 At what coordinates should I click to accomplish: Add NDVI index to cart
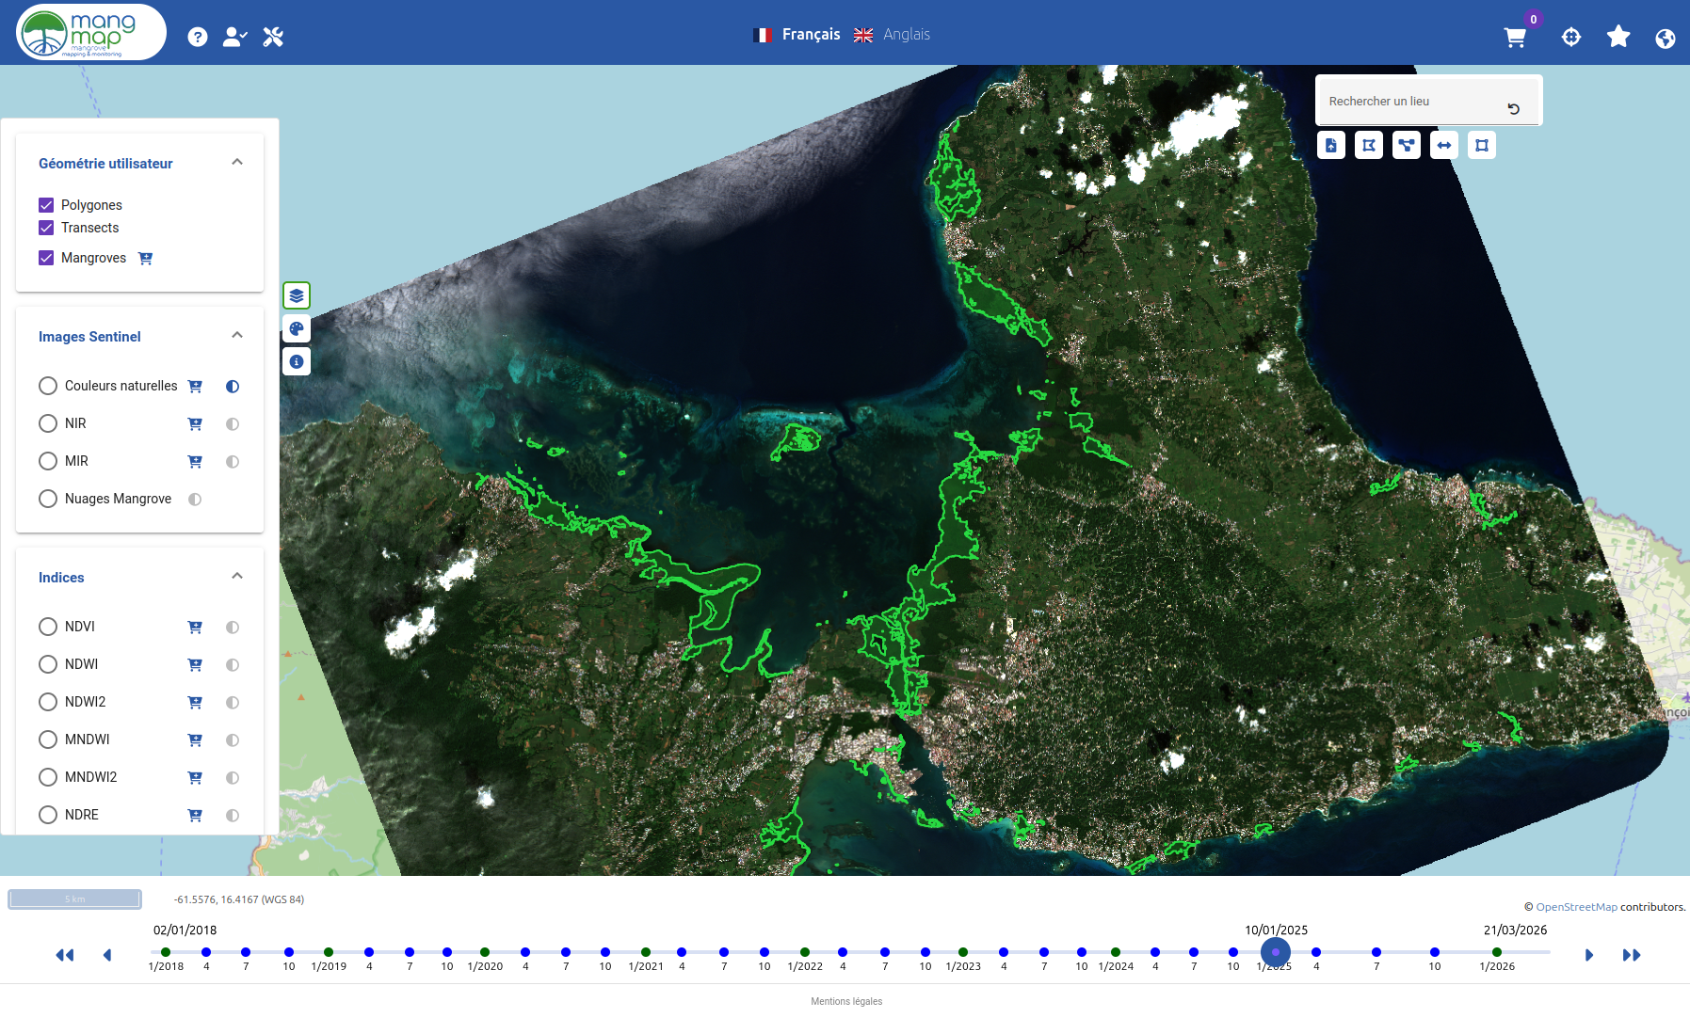click(x=195, y=628)
